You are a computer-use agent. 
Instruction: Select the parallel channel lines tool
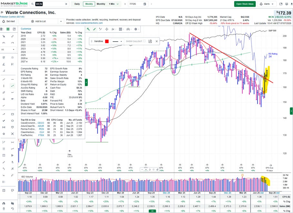click(x=4, y=93)
